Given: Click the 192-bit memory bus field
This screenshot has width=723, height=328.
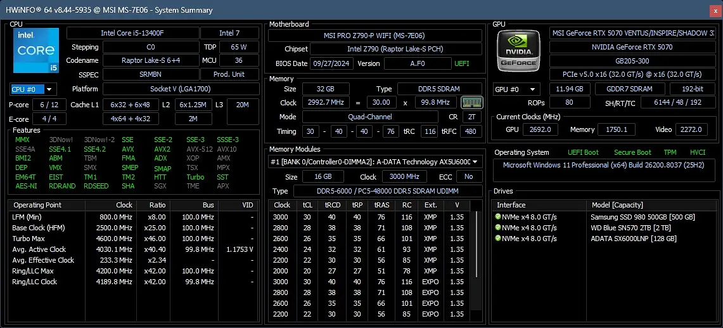Looking at the screenshot, I should point(693,89).
